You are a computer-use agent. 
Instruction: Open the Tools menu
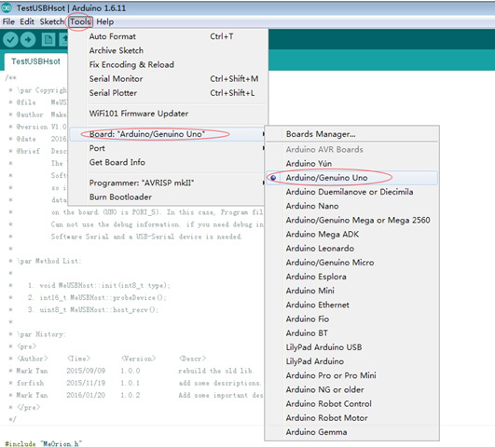(80, 21)
